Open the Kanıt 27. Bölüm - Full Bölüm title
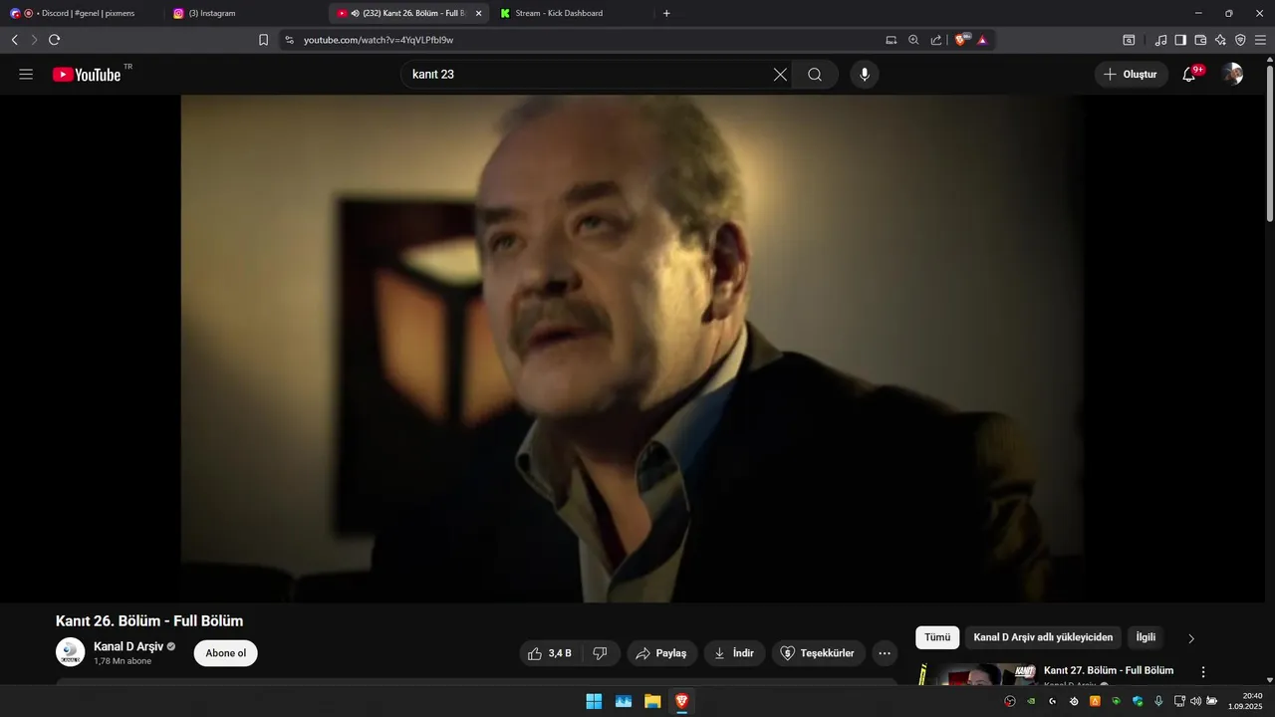Screen dimensions: 1275x717 [x=1109, y=670]
